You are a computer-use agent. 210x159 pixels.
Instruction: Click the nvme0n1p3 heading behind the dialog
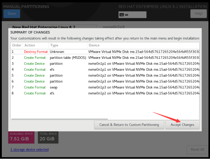(x=113, y=27)
